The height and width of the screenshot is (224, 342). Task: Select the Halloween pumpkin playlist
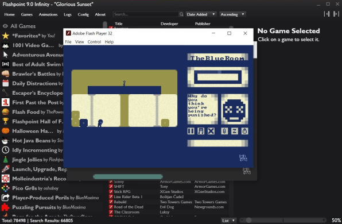(6, 131)
